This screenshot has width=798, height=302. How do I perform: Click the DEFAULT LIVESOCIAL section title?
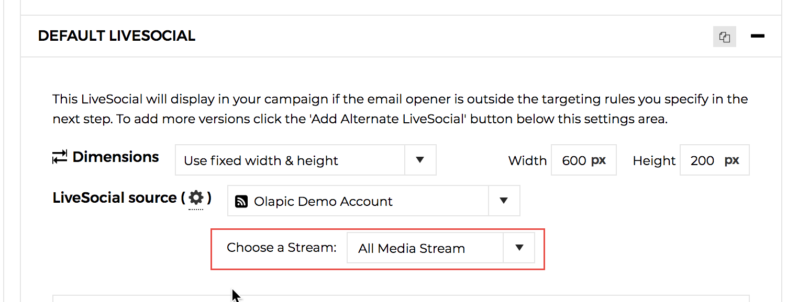(117, 36)
